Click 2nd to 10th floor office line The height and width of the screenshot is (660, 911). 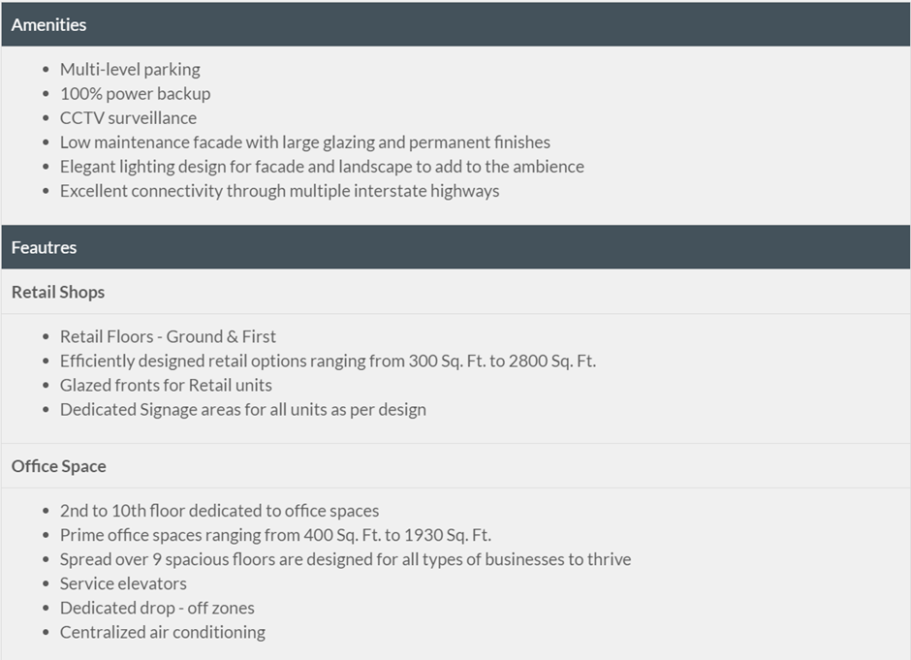pos(219,511)
